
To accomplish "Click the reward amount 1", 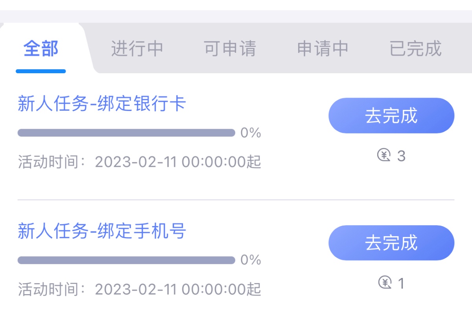I will 401,283.
